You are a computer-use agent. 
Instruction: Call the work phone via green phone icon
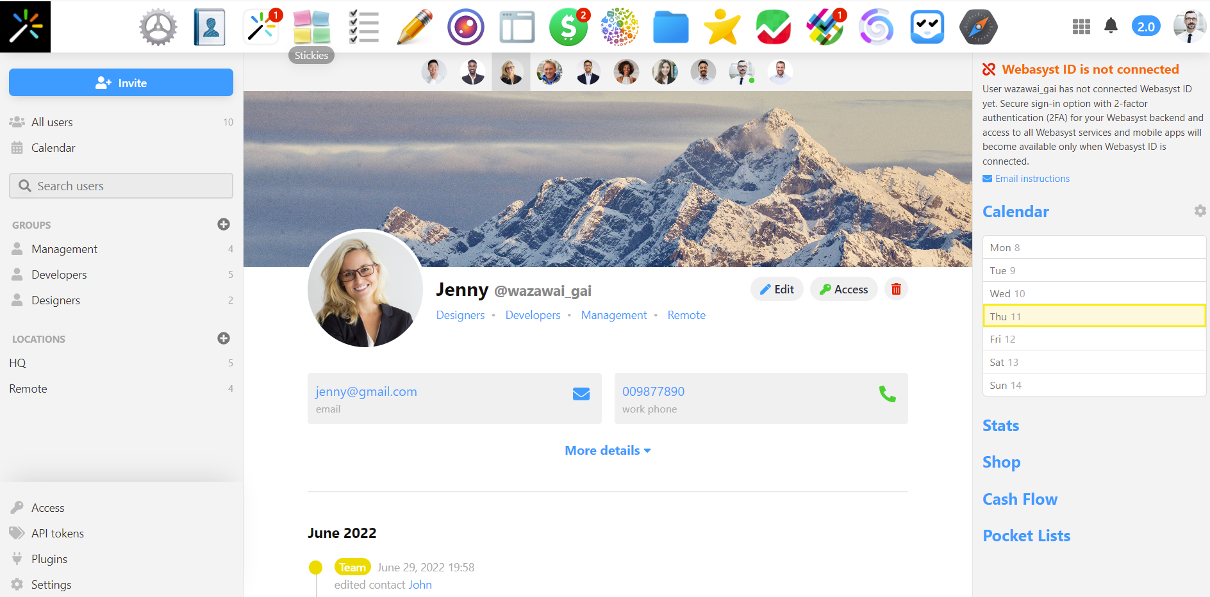[887, 396]
